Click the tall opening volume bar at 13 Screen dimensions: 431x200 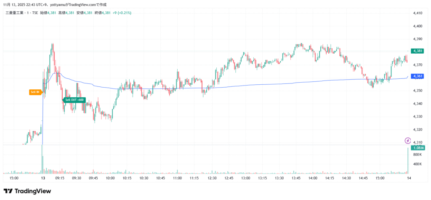(x=43, y=159)
